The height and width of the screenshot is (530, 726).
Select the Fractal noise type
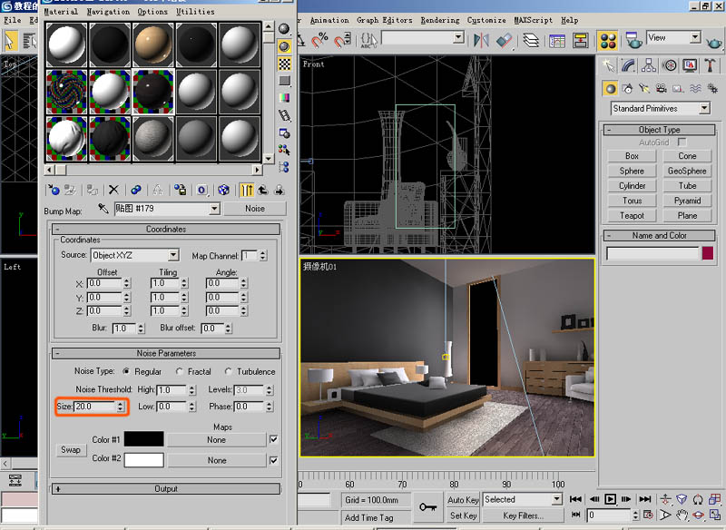tap(179, 371)
